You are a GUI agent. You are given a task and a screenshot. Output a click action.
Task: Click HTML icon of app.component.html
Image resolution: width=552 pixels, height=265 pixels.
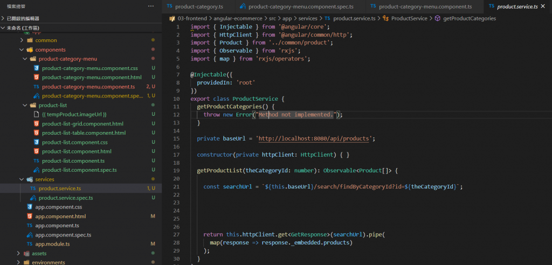point(30,216)
